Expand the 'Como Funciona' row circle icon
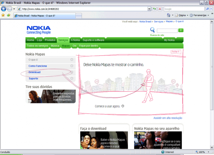 click(x=72, y=66)
